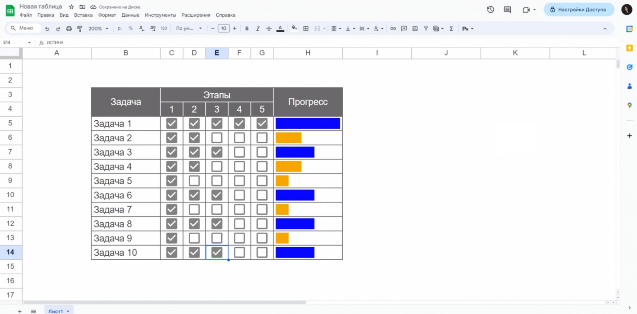Uncheck stage 3 for Задача 6
The image size is (637, 314).
click(x=217, y=195)
